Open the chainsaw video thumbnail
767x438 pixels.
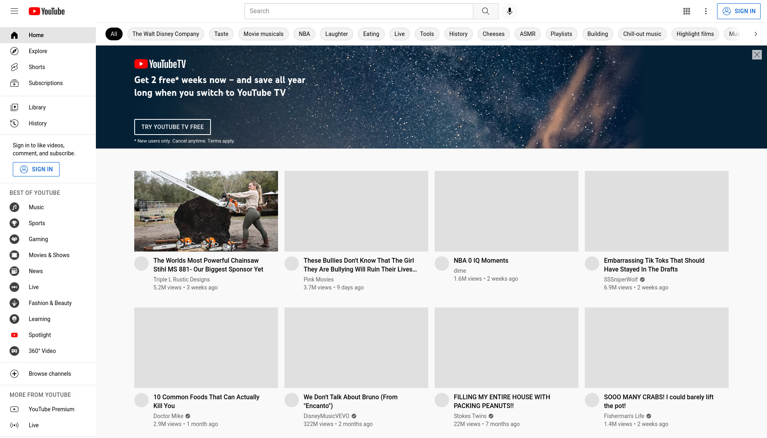coord(206,211)
